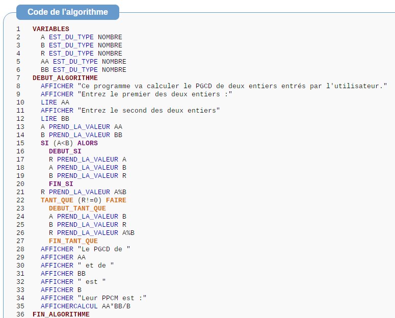Select the FIN_SI keyword
This screenshot has height=318, width=395.
(61, 184)
